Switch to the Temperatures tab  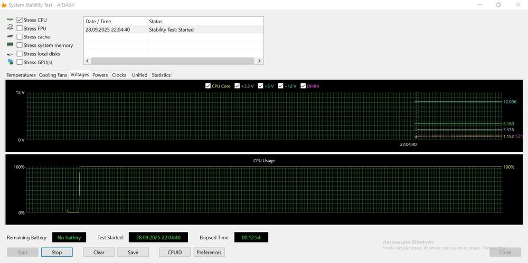pyautogui.click(x=21, y=75)
